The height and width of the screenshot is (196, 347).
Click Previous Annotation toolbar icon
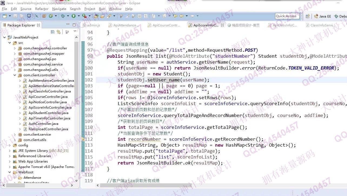point(164,16)
